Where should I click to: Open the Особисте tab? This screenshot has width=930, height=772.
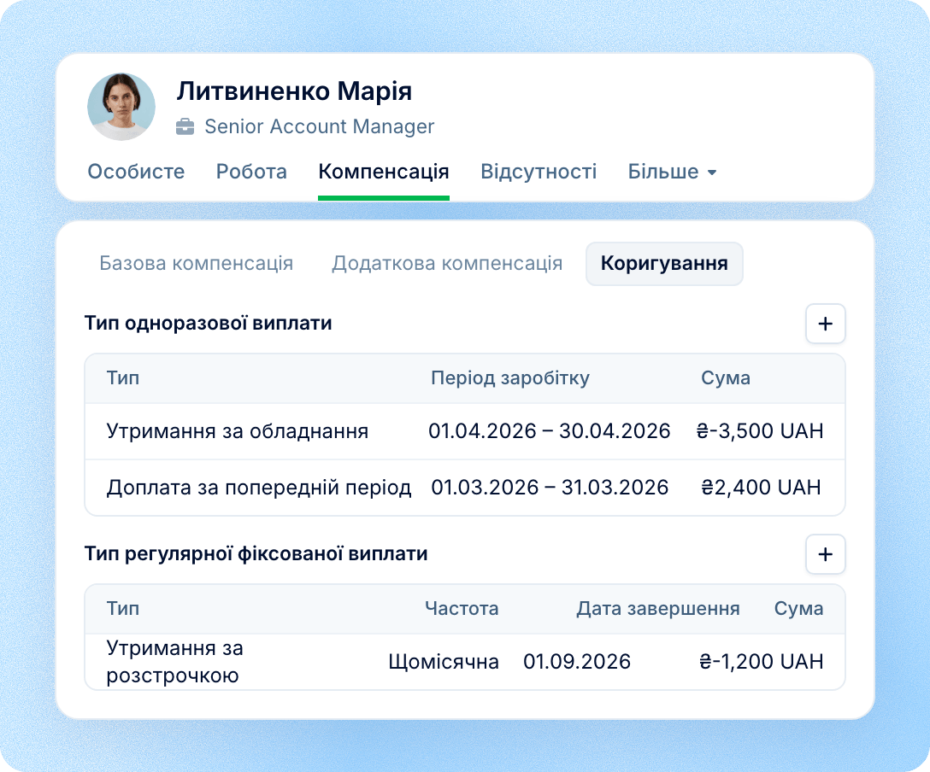137,172
